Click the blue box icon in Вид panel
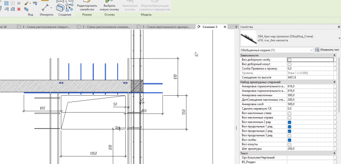 pos(26,9)
